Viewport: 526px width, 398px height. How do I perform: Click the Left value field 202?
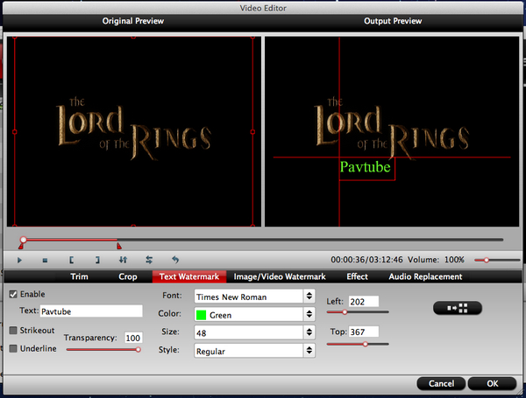[x=364, y=301]
